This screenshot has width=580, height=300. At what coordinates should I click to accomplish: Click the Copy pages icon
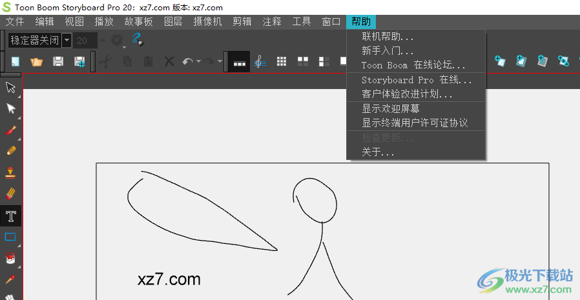point(127,61)
